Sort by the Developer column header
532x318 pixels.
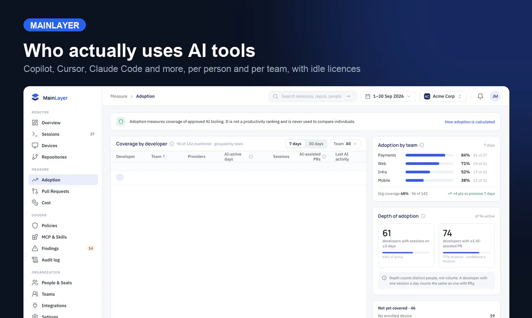(126, 156)
